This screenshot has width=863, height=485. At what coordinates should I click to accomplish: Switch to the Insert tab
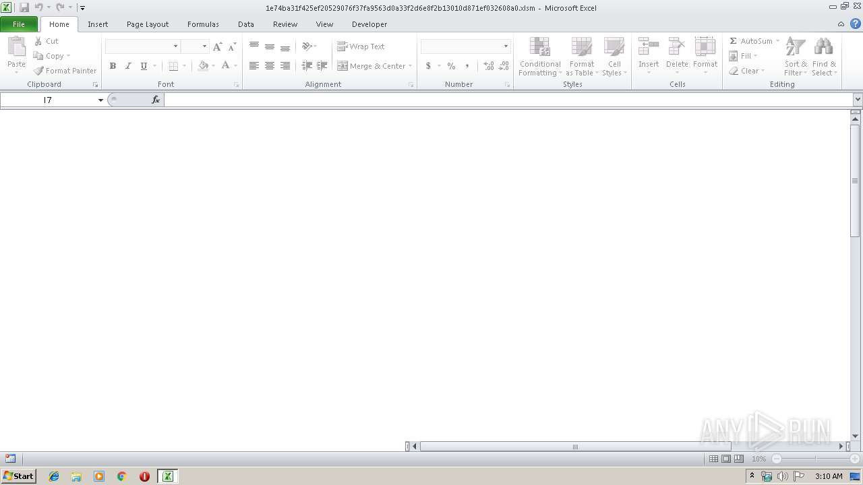(x=98, y=24)
